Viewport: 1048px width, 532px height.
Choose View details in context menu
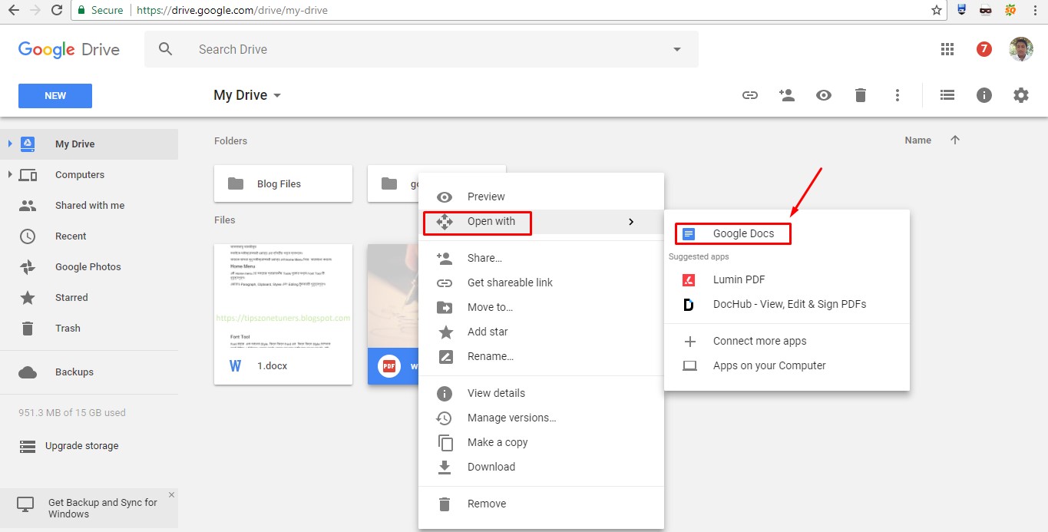coord(541,393)
